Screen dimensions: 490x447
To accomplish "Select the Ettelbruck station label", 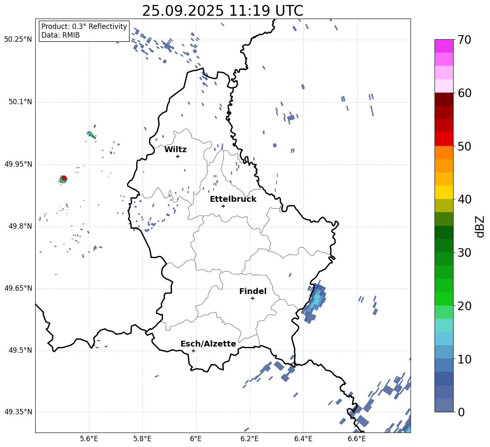I will point(233,199).
